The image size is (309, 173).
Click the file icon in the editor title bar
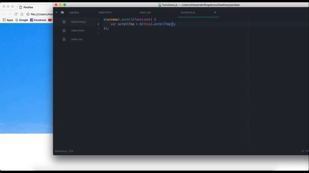tap(160, 5)
